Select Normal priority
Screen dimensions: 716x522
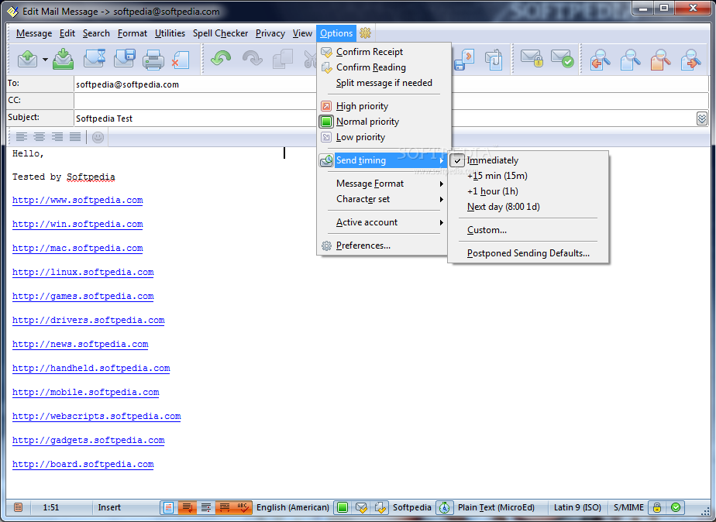tap(382, 122)
